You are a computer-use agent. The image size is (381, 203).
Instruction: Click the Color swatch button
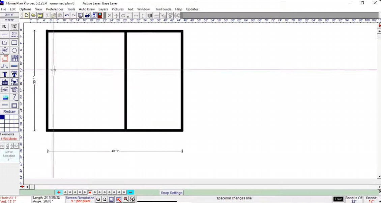(338, 199)
